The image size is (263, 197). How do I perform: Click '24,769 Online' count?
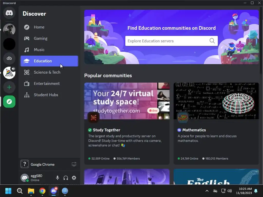point(189,159)
